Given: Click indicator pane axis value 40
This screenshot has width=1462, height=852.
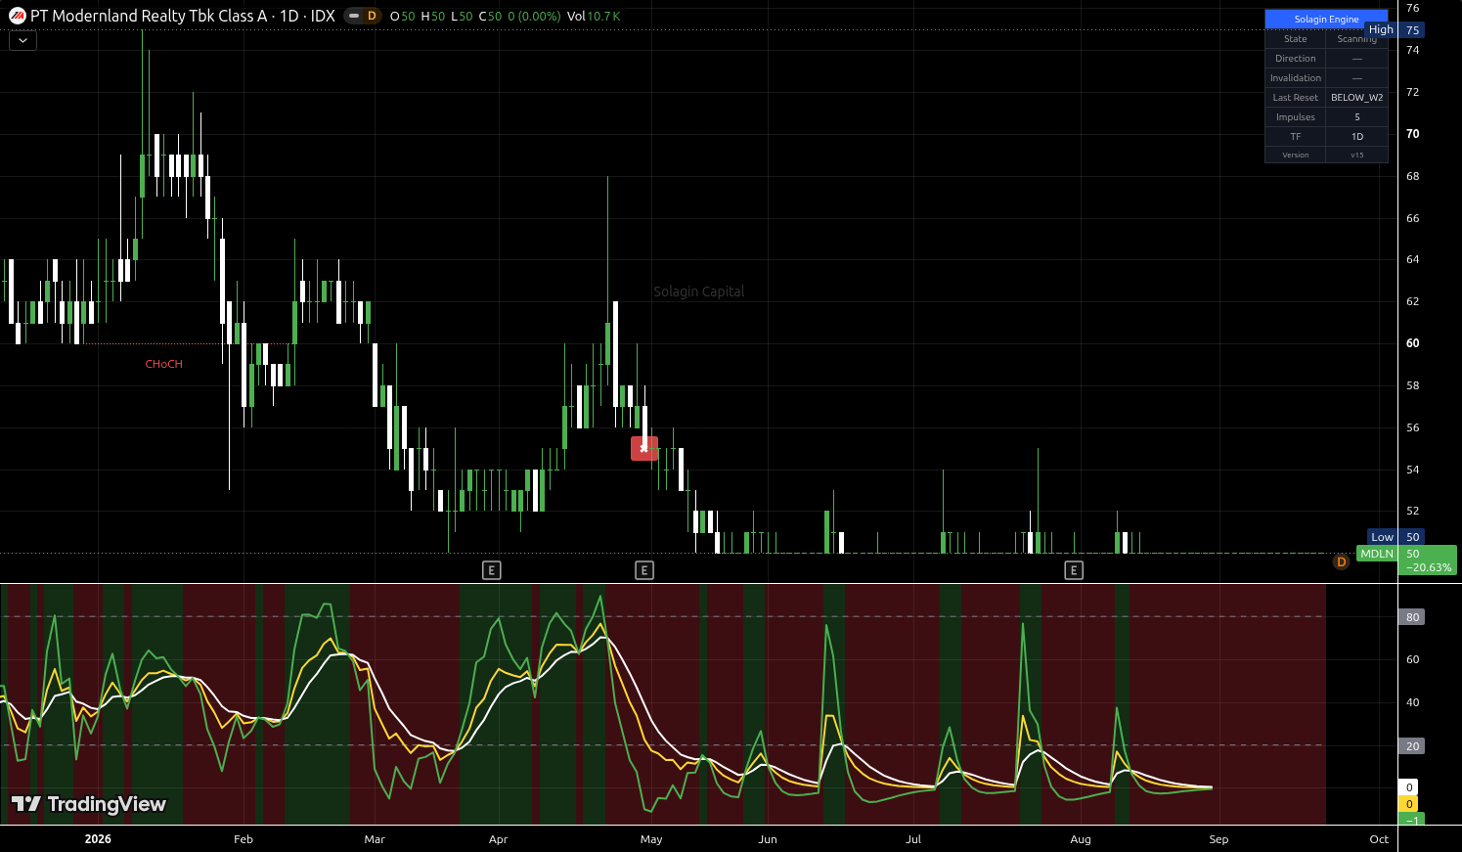Looking at the screenshot, I should click(1412, 702).
